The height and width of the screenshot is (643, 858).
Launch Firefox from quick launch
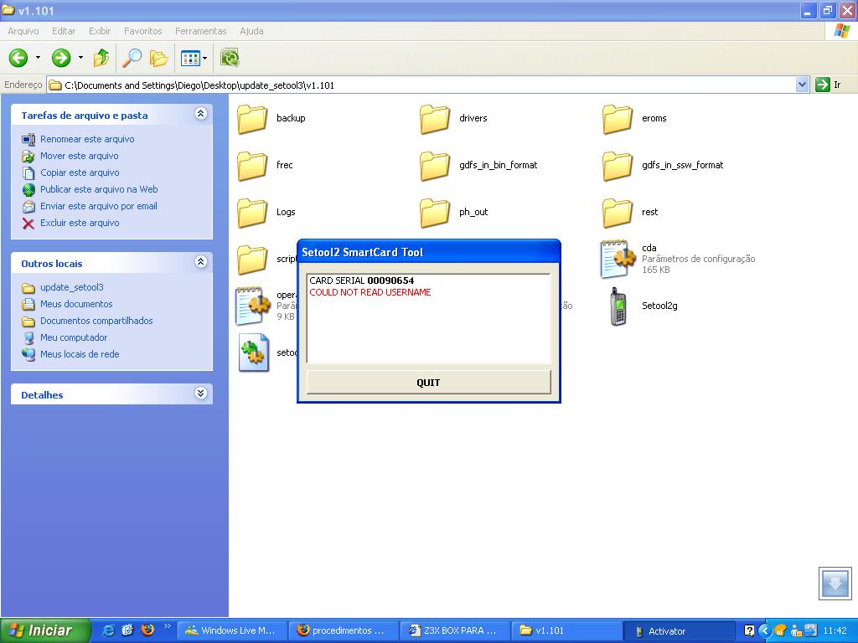(147, 630)
